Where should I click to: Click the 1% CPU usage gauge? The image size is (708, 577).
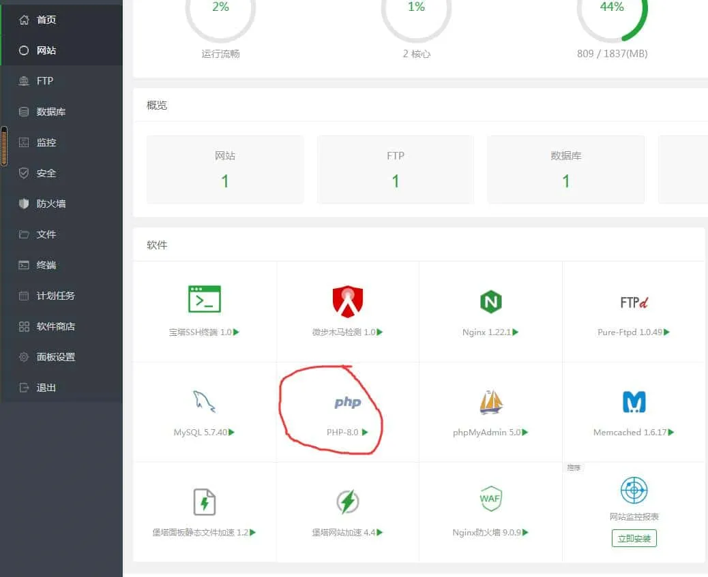pos(416,18)
